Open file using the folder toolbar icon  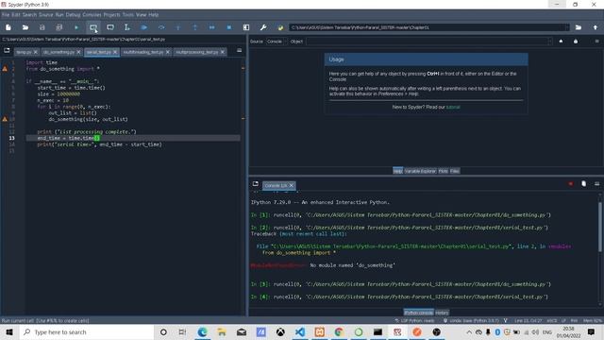25,27
